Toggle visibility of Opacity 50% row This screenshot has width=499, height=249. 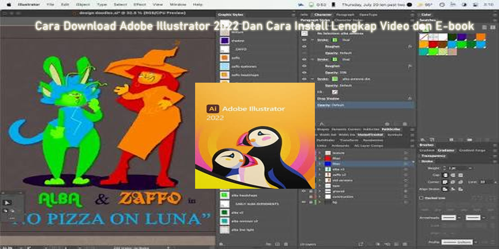click(x=304, y=72)
